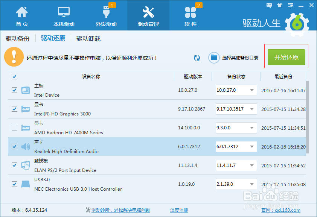
Task: Select the text Realtek High Definition Audio
Action: [66, 152]
